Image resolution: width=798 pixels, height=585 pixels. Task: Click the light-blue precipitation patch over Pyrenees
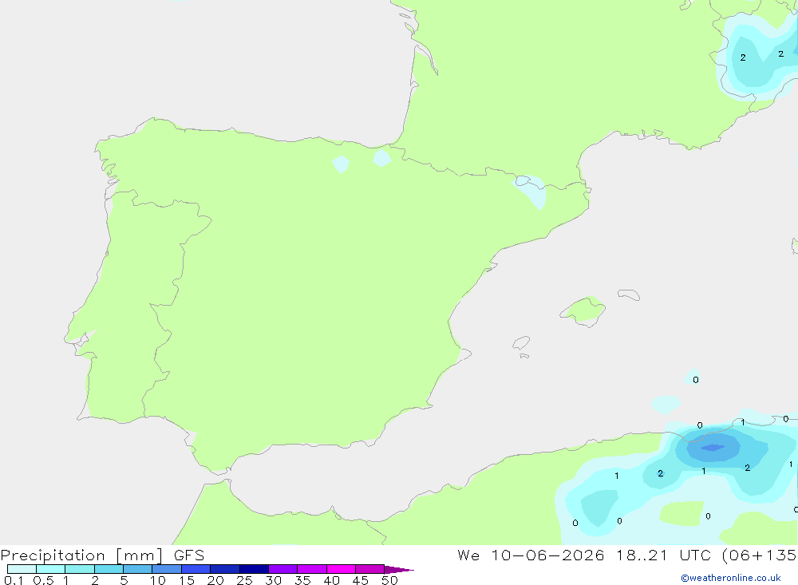click(531, 190)
